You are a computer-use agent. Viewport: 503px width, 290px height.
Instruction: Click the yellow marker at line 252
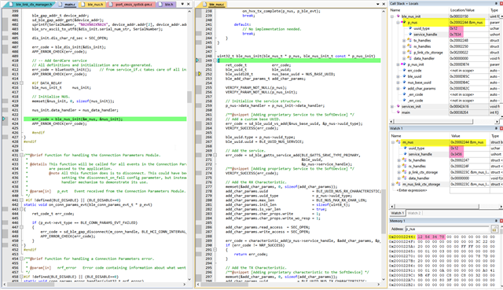(199, 74)
